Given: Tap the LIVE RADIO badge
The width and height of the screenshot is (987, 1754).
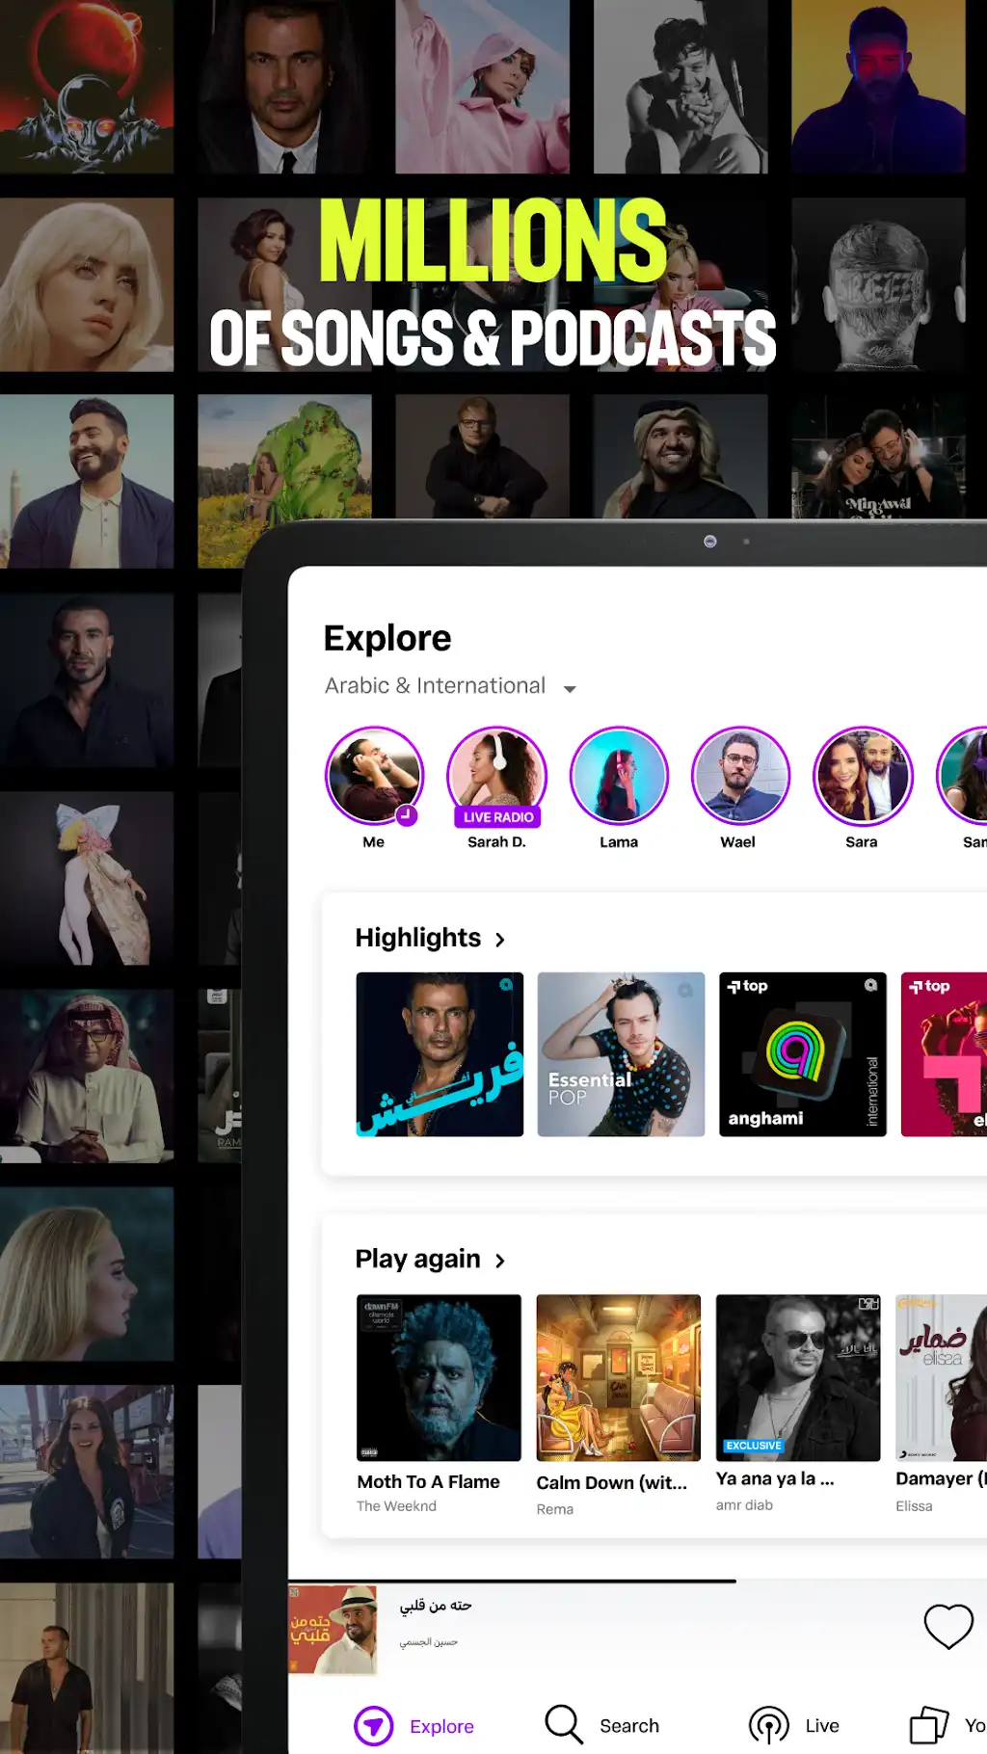Looking at the screenshot, I should click(497, 817).
